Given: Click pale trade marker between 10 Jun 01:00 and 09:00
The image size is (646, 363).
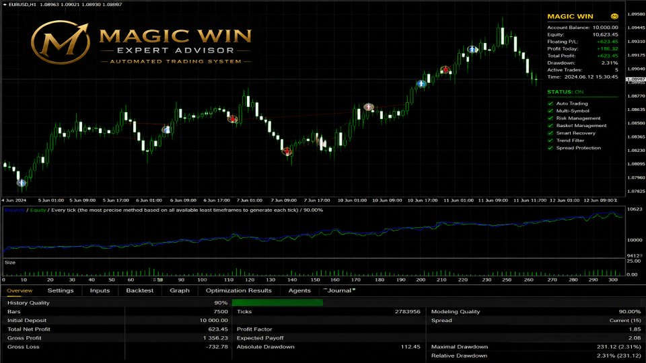Looking at the screenshot, I should tap(368, 107).
